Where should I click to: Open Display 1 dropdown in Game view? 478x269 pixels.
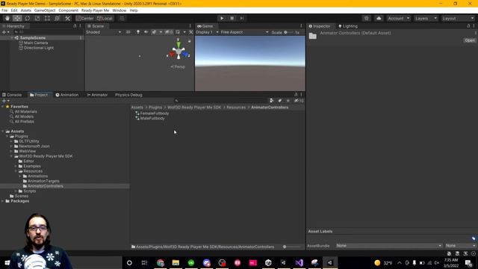(208, 32)
